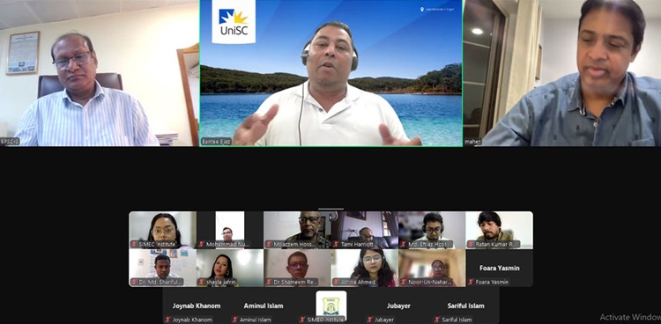Click muted mic icon beside Foara Yasmin label
Image resolution: width=661 pixels, height=324 pixels.
pyautogui.click(x=471, y=282)
